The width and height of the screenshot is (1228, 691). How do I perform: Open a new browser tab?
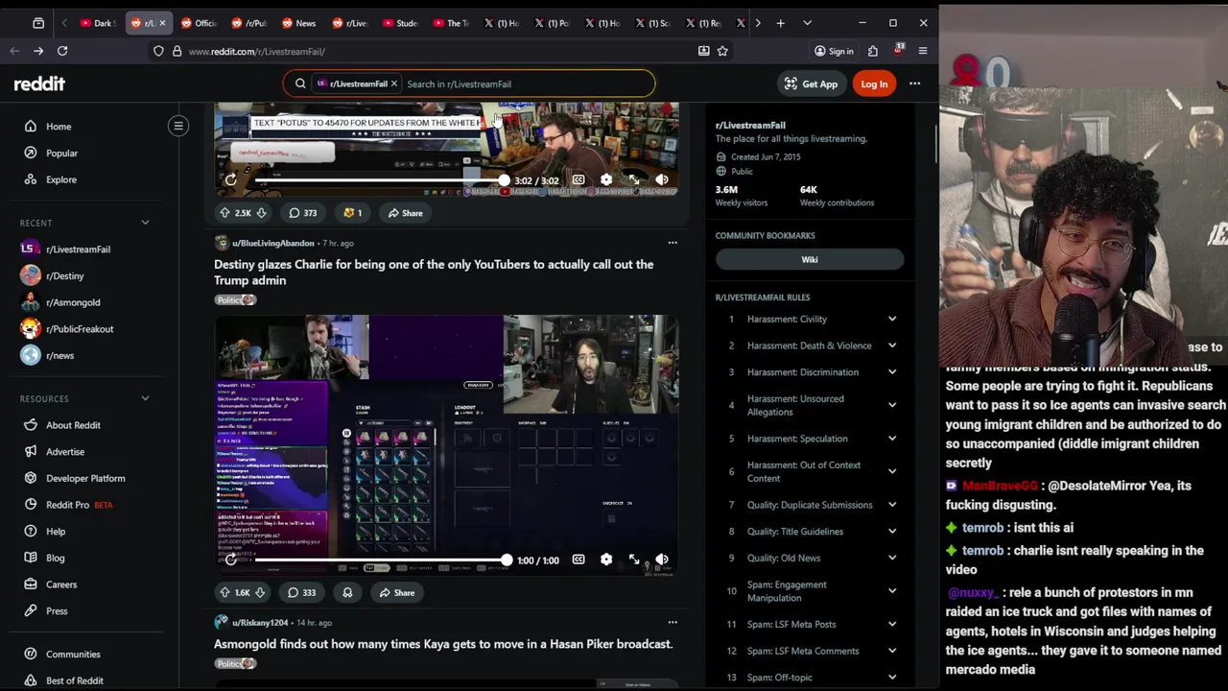[x=780, y=23]
